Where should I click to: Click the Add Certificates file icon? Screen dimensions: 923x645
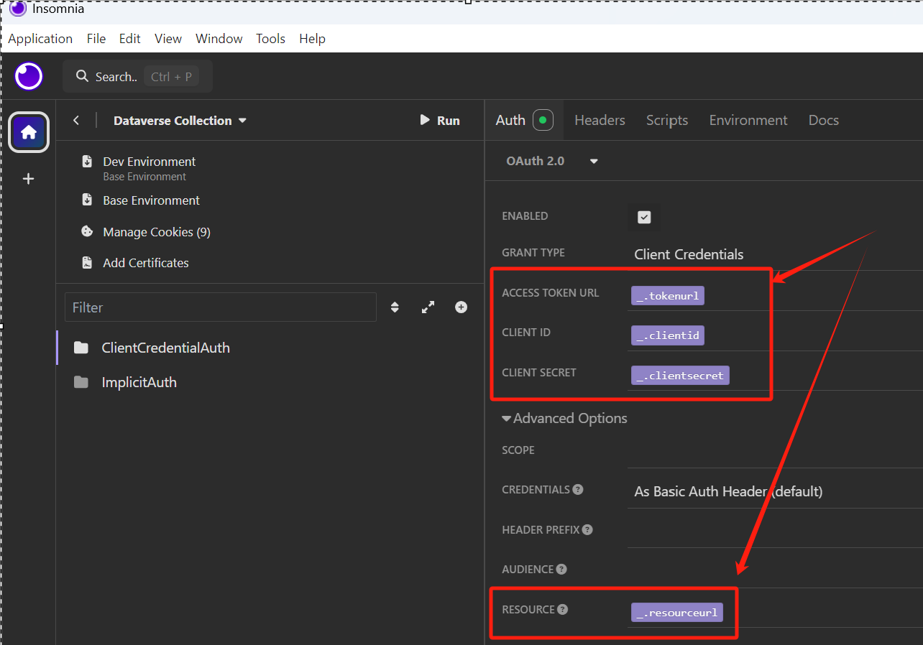pyautogui.click(x=87, y=263)
